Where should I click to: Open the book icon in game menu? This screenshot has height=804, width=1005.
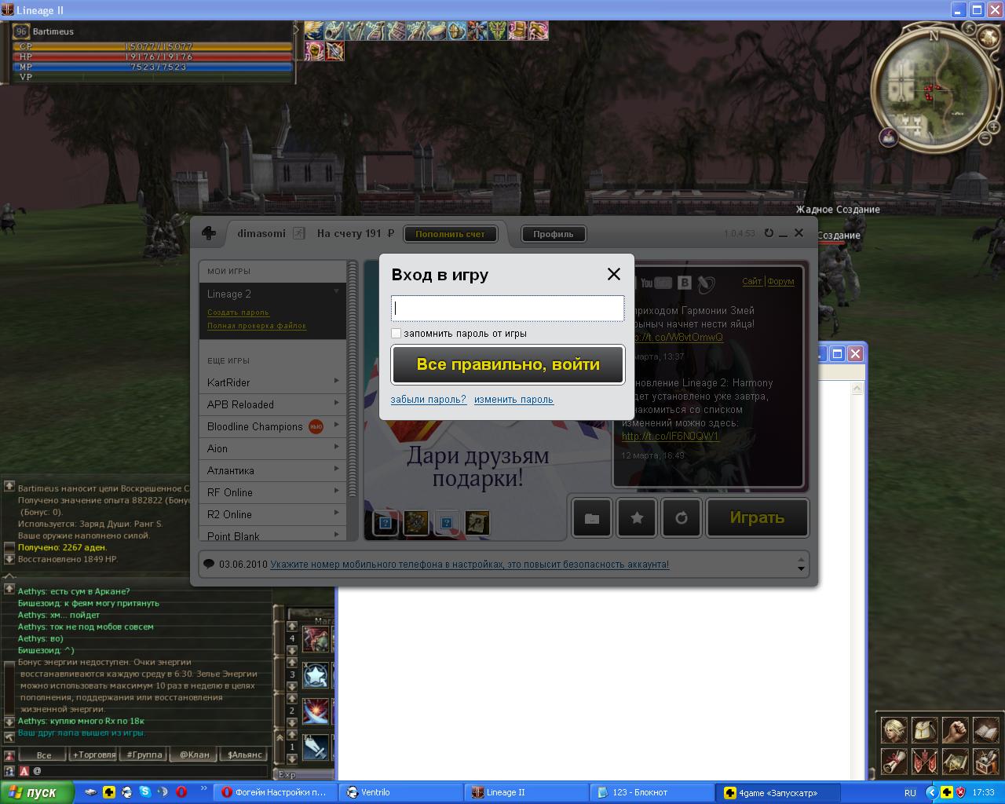pyautogui.click(x=985, y=729)
